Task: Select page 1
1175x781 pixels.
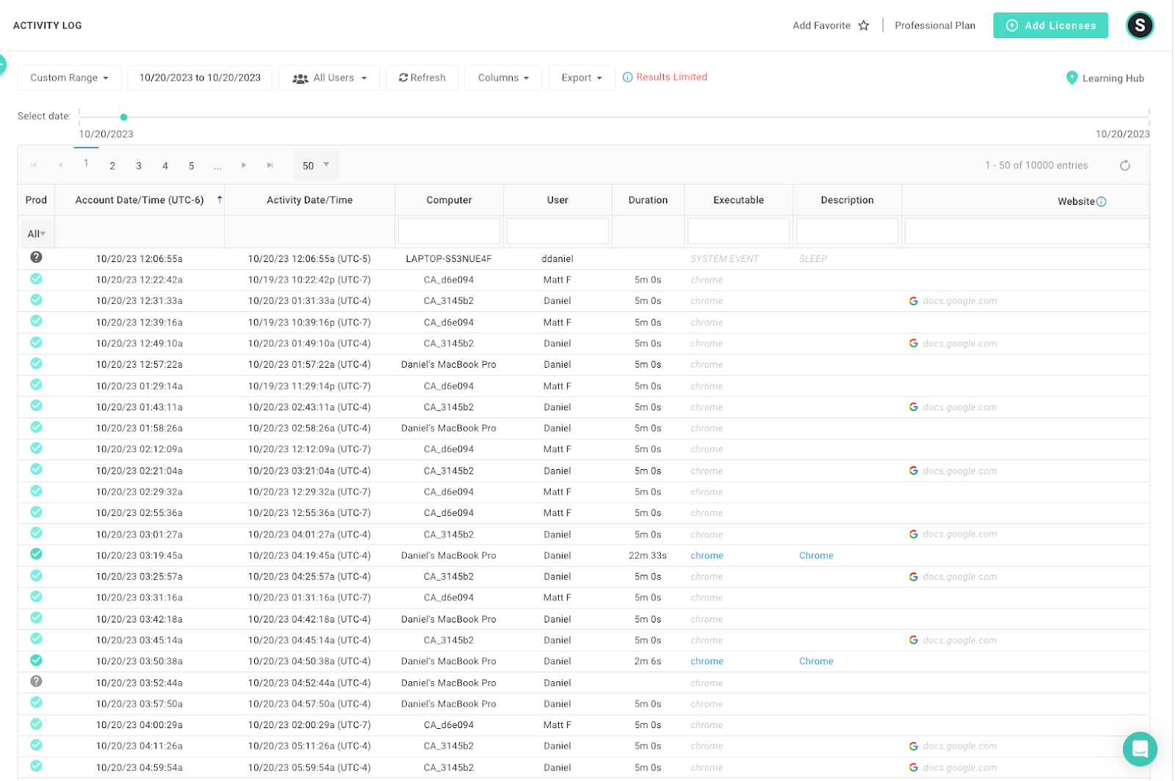Action: [86, 164]
